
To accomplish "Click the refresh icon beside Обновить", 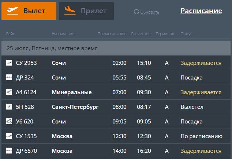I will point(136,12).
